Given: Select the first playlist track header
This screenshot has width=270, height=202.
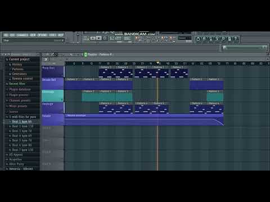Looking at the screenshot, I should click(53, 72).
